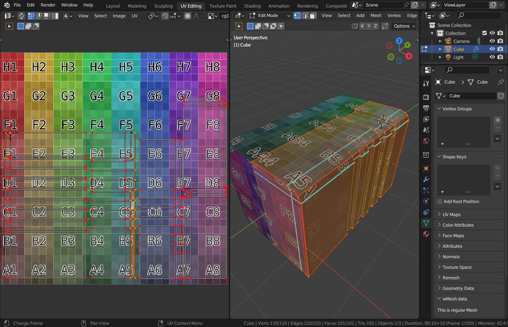Enable the Add Rest Position checkbox
This screenshot has width=508, height=327.
click(440, 202)
